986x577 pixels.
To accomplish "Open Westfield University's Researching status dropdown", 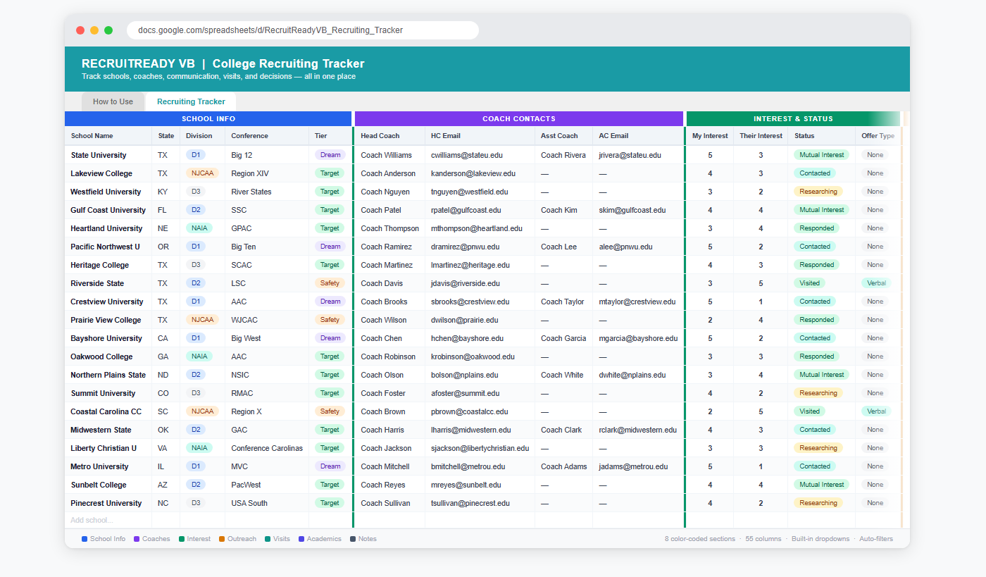I will pos(818,192).
